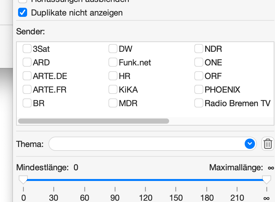This screenshot has height=202, width=275.
Task: Click the Mindestlänge: label text
Action: tap(42, 167)
